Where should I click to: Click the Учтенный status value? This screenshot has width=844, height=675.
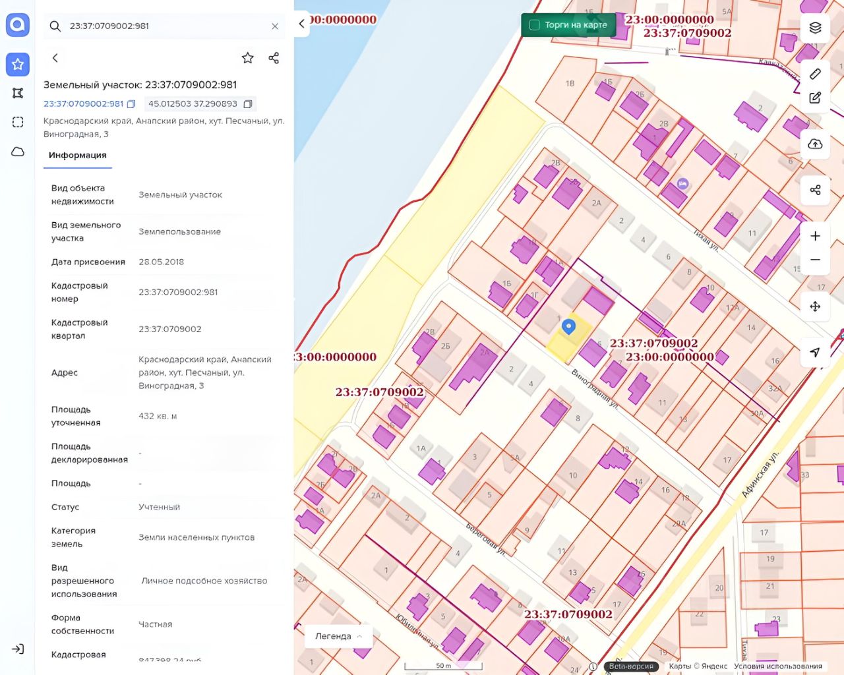(x=160, y=507)
